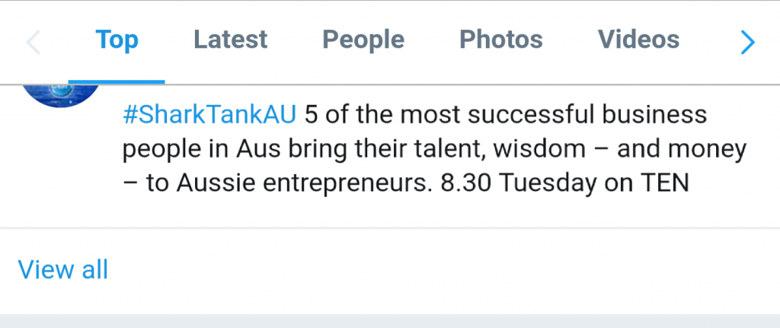
Task: Tap the words "and money" in the tweet
Action: click(x=681, y=150)
